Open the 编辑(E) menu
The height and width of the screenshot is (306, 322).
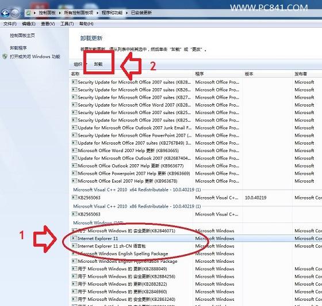29,24
